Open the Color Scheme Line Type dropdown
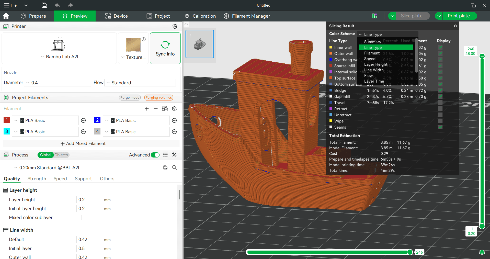The height and width of the screenshot is (259, 490). tap(388, 34)
